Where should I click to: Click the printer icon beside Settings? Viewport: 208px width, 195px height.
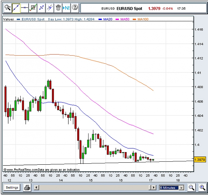click(x=27, y=188)
